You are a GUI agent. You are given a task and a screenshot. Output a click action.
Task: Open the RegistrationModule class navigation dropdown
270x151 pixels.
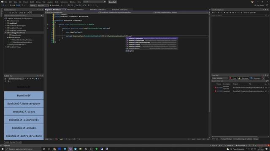click(127, 12)
